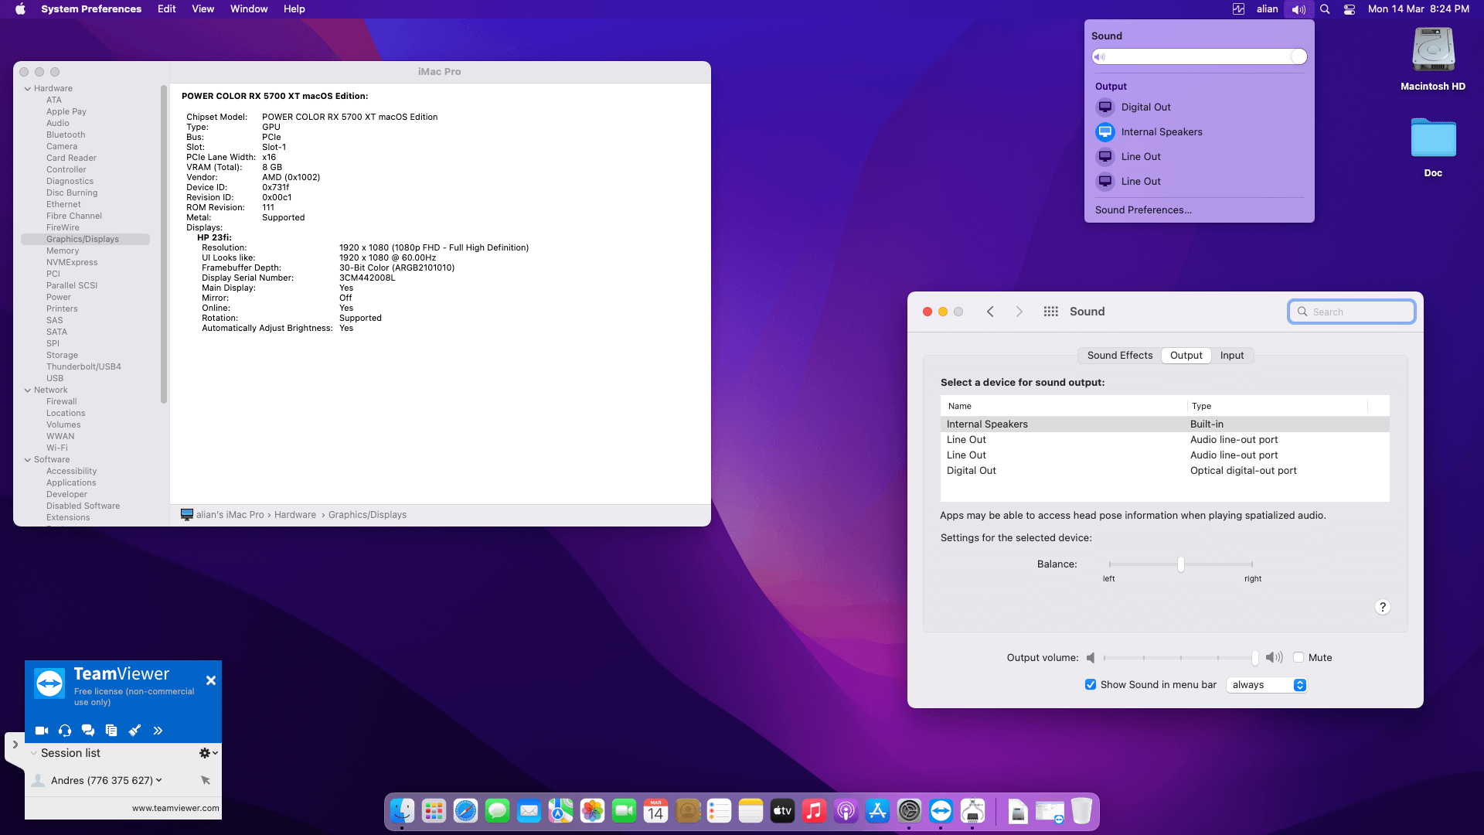Open FaceTime from the Dock
The width and height of the screenshot is (1484, 835).
tap(624, 811)
